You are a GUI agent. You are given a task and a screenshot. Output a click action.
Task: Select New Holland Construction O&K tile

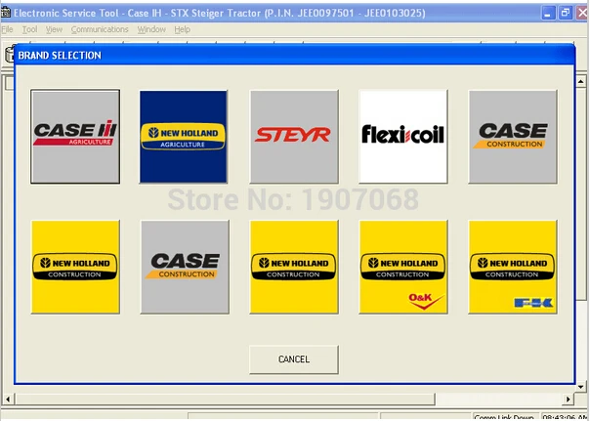click(403, 267)
